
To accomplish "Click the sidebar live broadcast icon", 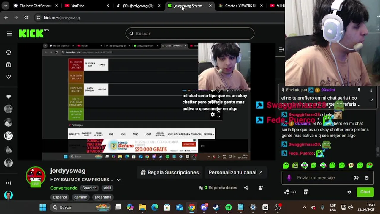I will (9, 183).
